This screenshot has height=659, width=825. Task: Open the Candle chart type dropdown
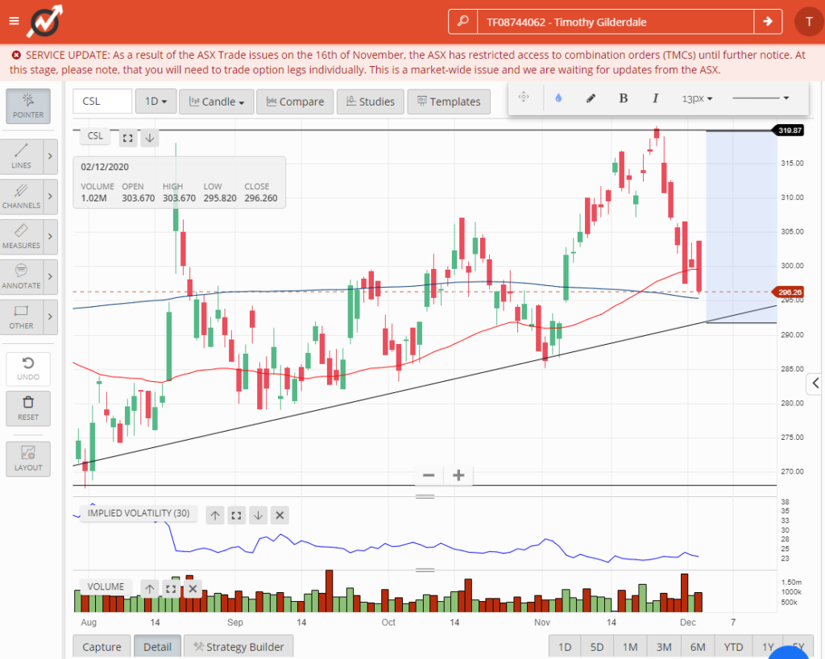click(x=216, y=102)
